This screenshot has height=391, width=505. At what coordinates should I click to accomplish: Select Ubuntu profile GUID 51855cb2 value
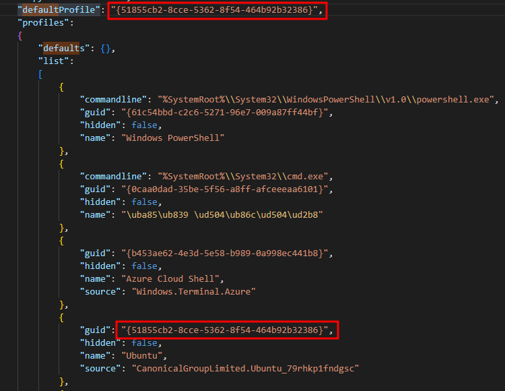[x=225, y=330]
